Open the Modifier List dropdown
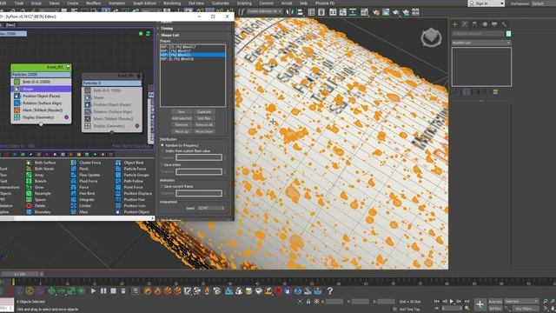 coord(481,43)
